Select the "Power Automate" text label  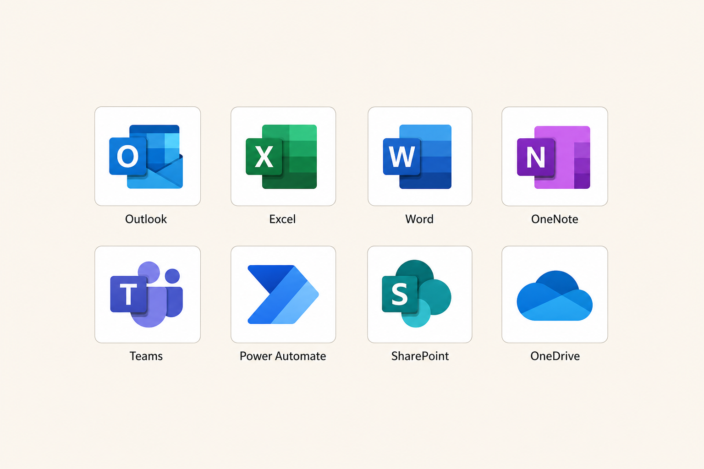pos(283,356)
